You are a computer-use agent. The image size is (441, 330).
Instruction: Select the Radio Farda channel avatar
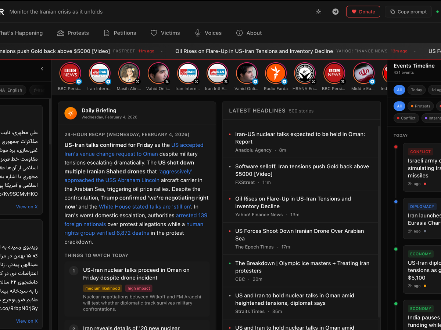276,73
